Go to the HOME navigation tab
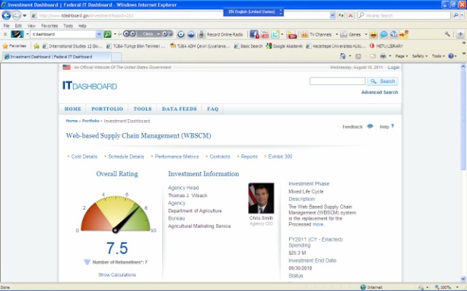Viewport: 467px width, 291px height. click(x=73, y=109)
